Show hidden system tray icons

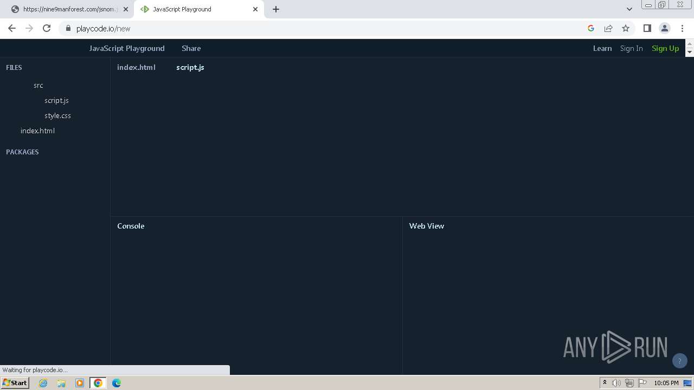click(605, 383)
